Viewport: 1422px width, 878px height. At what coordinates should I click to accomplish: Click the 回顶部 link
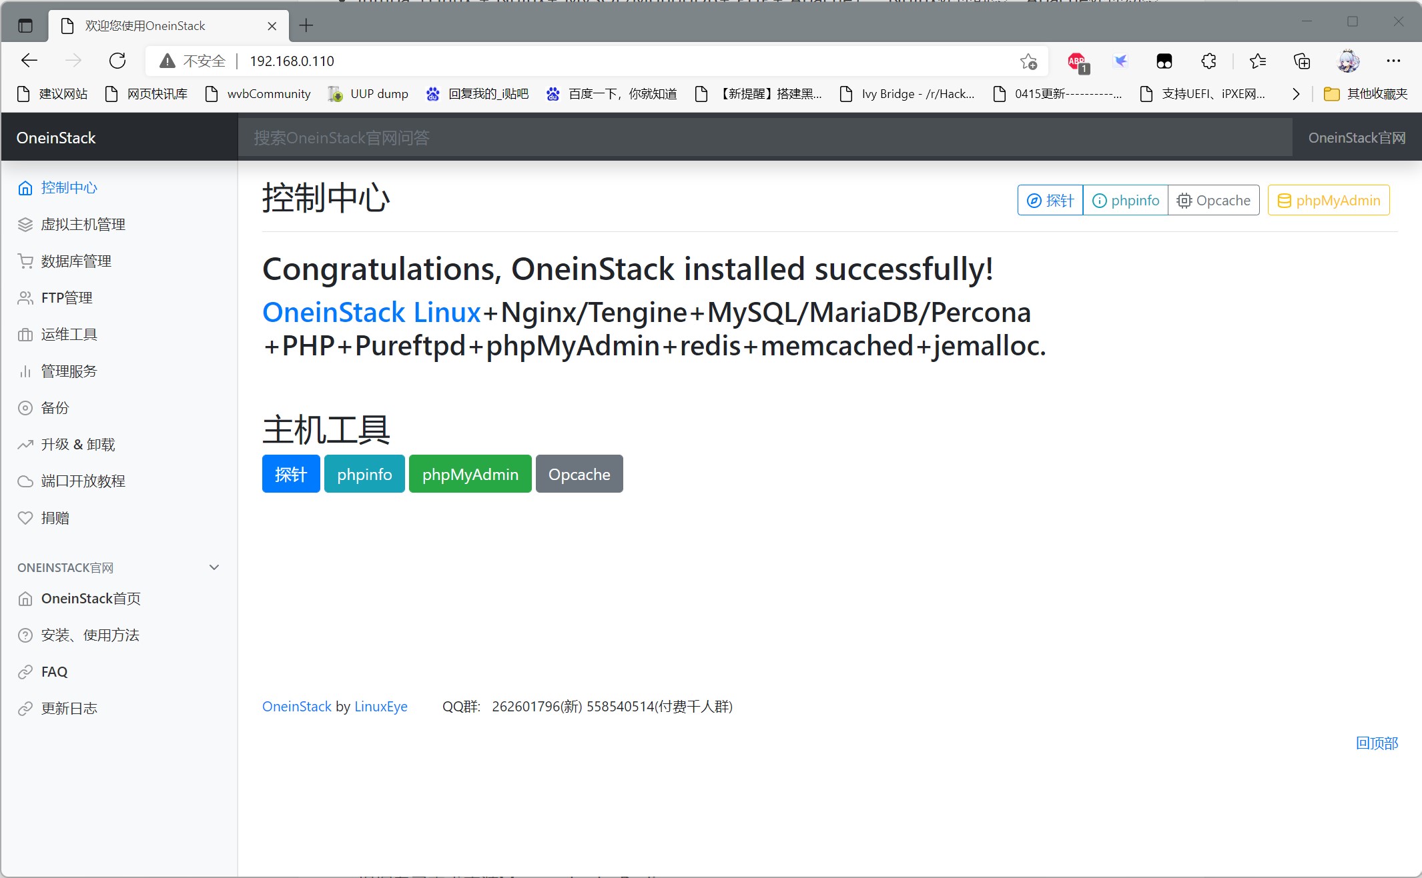click(1376, 743)
